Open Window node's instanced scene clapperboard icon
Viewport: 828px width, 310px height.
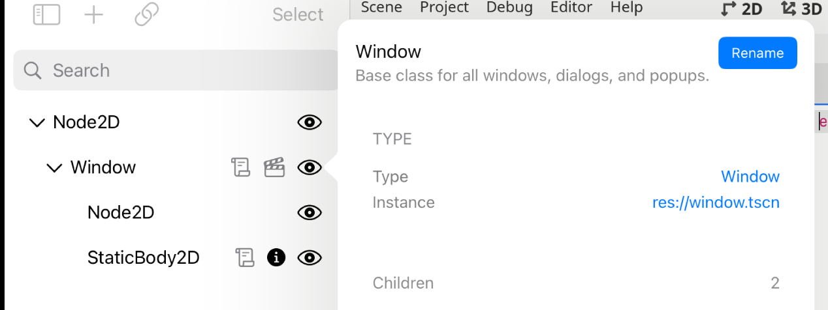(274, 167)
